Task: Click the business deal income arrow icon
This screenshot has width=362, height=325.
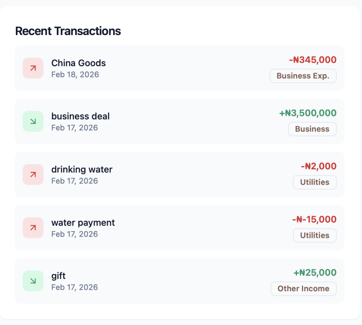Action: point(33,121)
